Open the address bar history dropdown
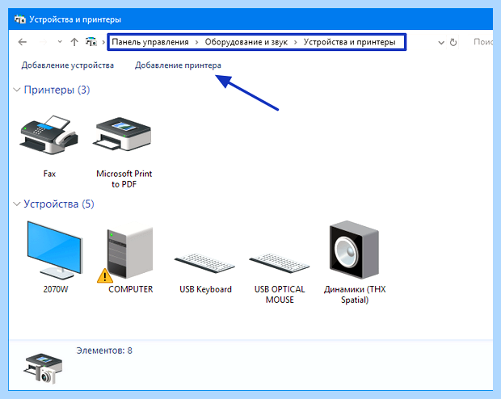The image size is (501, 399). point(441,43)
